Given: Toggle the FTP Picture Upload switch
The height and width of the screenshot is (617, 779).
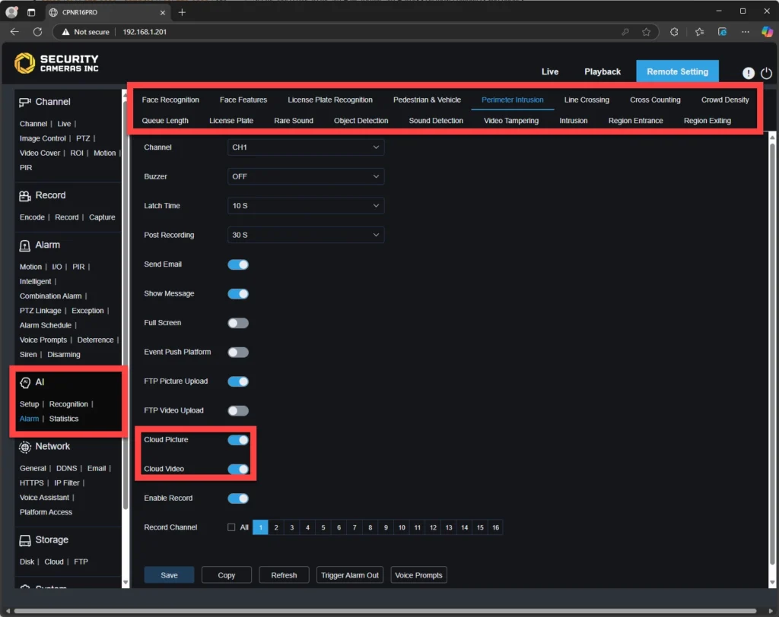Looking at the screenshot, I should point(238,381).
